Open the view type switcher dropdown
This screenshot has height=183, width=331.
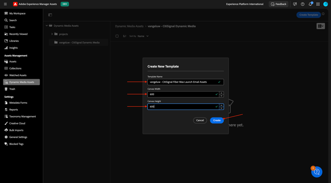(321, 26)
